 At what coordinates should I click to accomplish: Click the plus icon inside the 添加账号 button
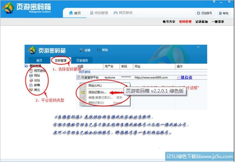click(x=199, y=13)
